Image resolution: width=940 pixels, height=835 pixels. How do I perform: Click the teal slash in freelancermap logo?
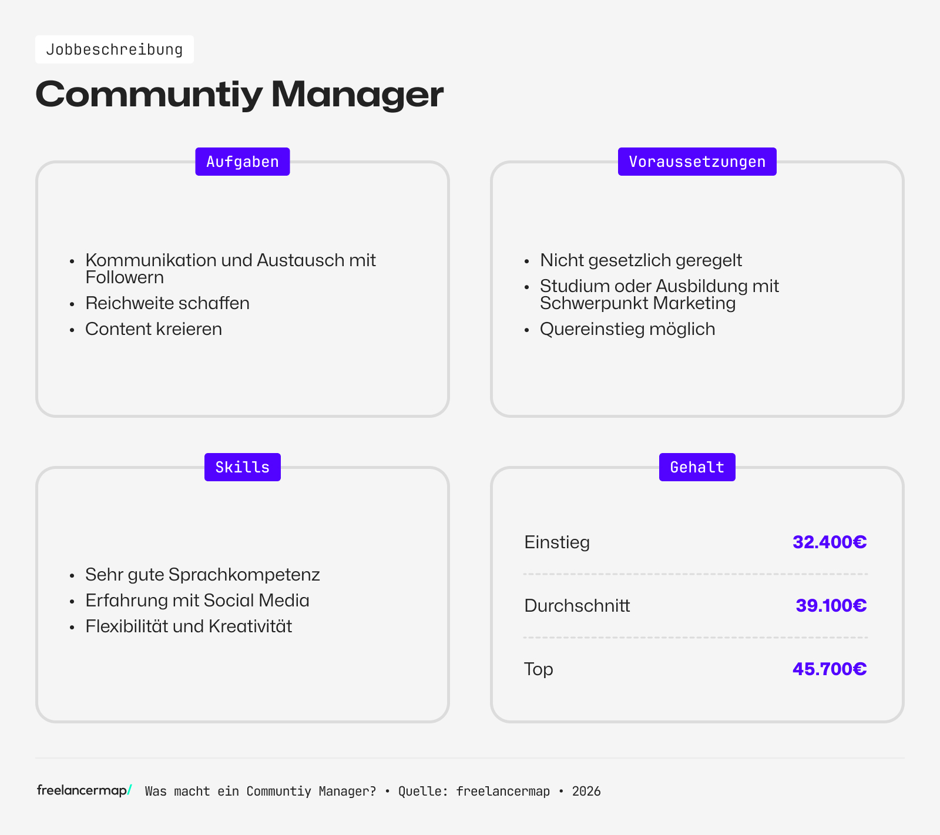click(x=129, y=791)
